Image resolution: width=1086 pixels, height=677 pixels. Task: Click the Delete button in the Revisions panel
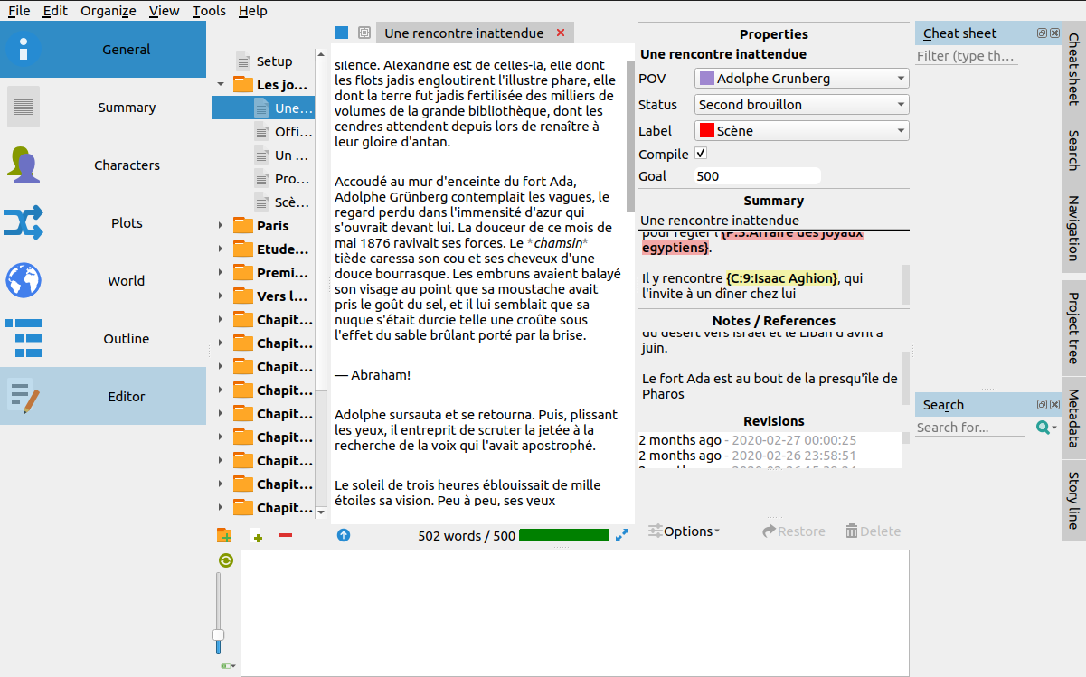873,531
